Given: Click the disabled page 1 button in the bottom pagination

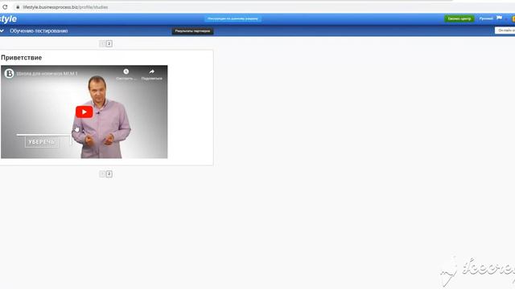Looking at the screenshot, I should [x=102, y=173].
